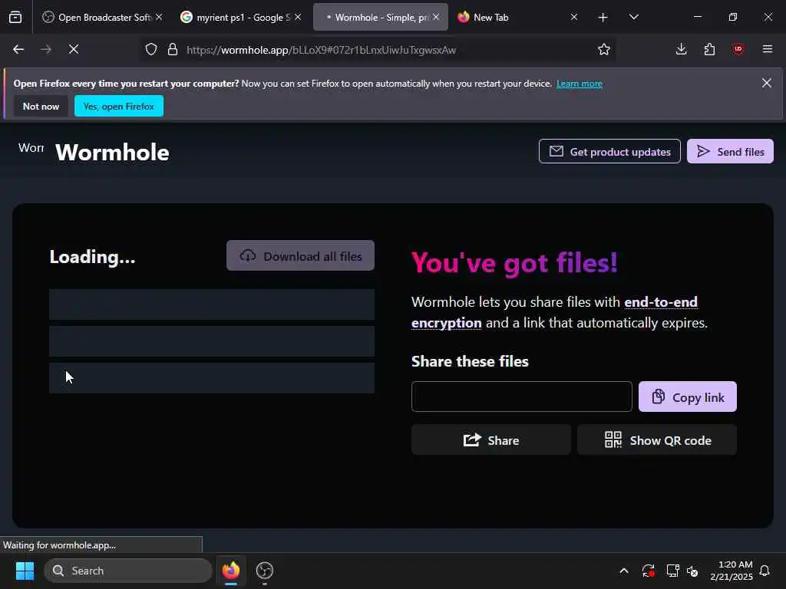Open network status tray icon
Viewport: 786px width, 589px height.
pyautogui.click(x=672, y=571)
